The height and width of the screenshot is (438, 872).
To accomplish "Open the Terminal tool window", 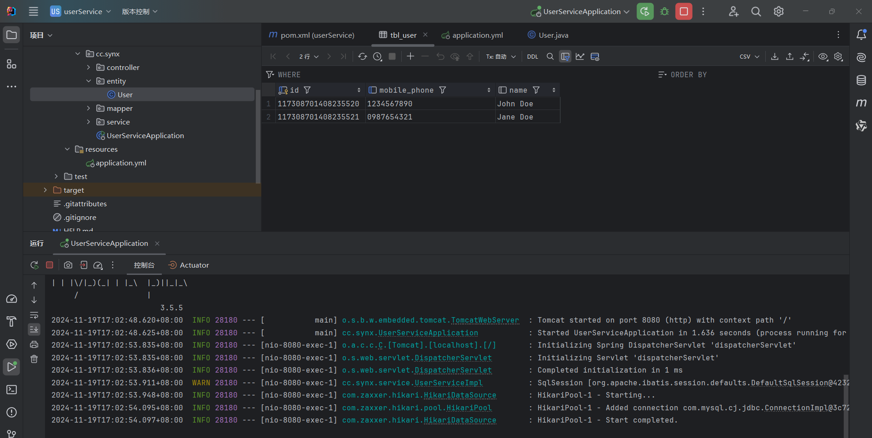I will point(11,390).
